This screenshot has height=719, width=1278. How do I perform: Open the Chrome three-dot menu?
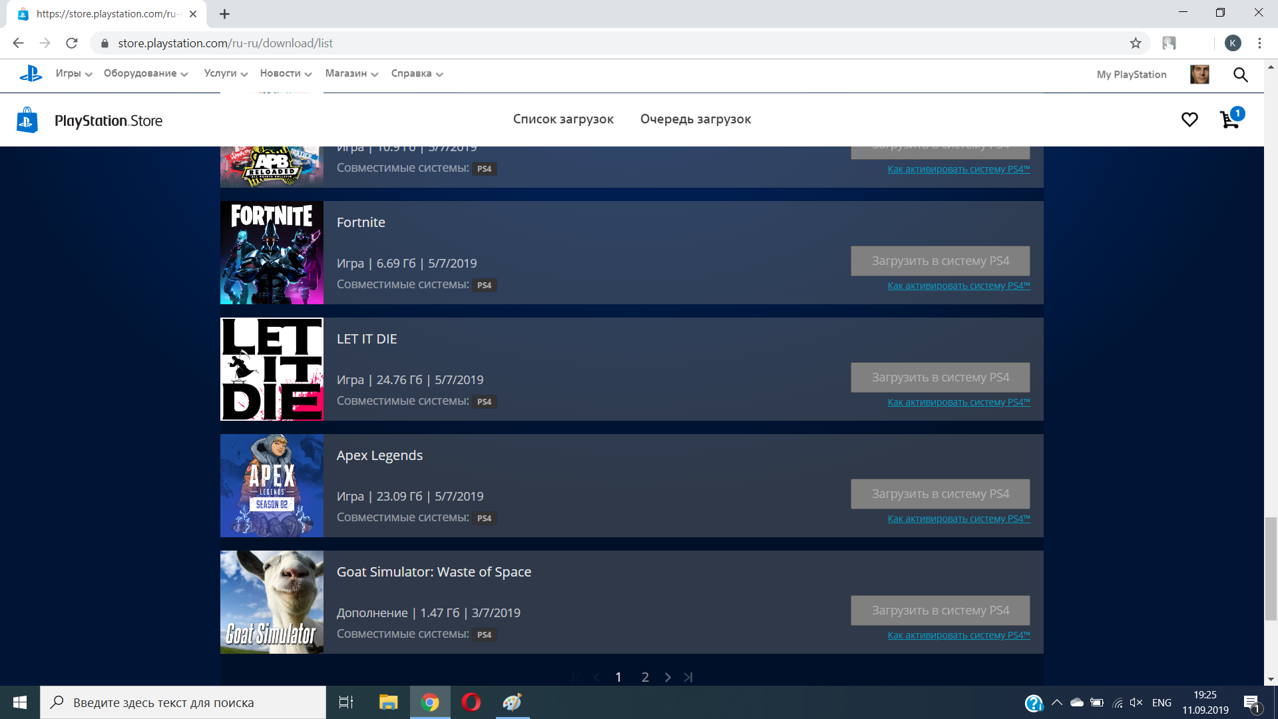click(1259, 43)
